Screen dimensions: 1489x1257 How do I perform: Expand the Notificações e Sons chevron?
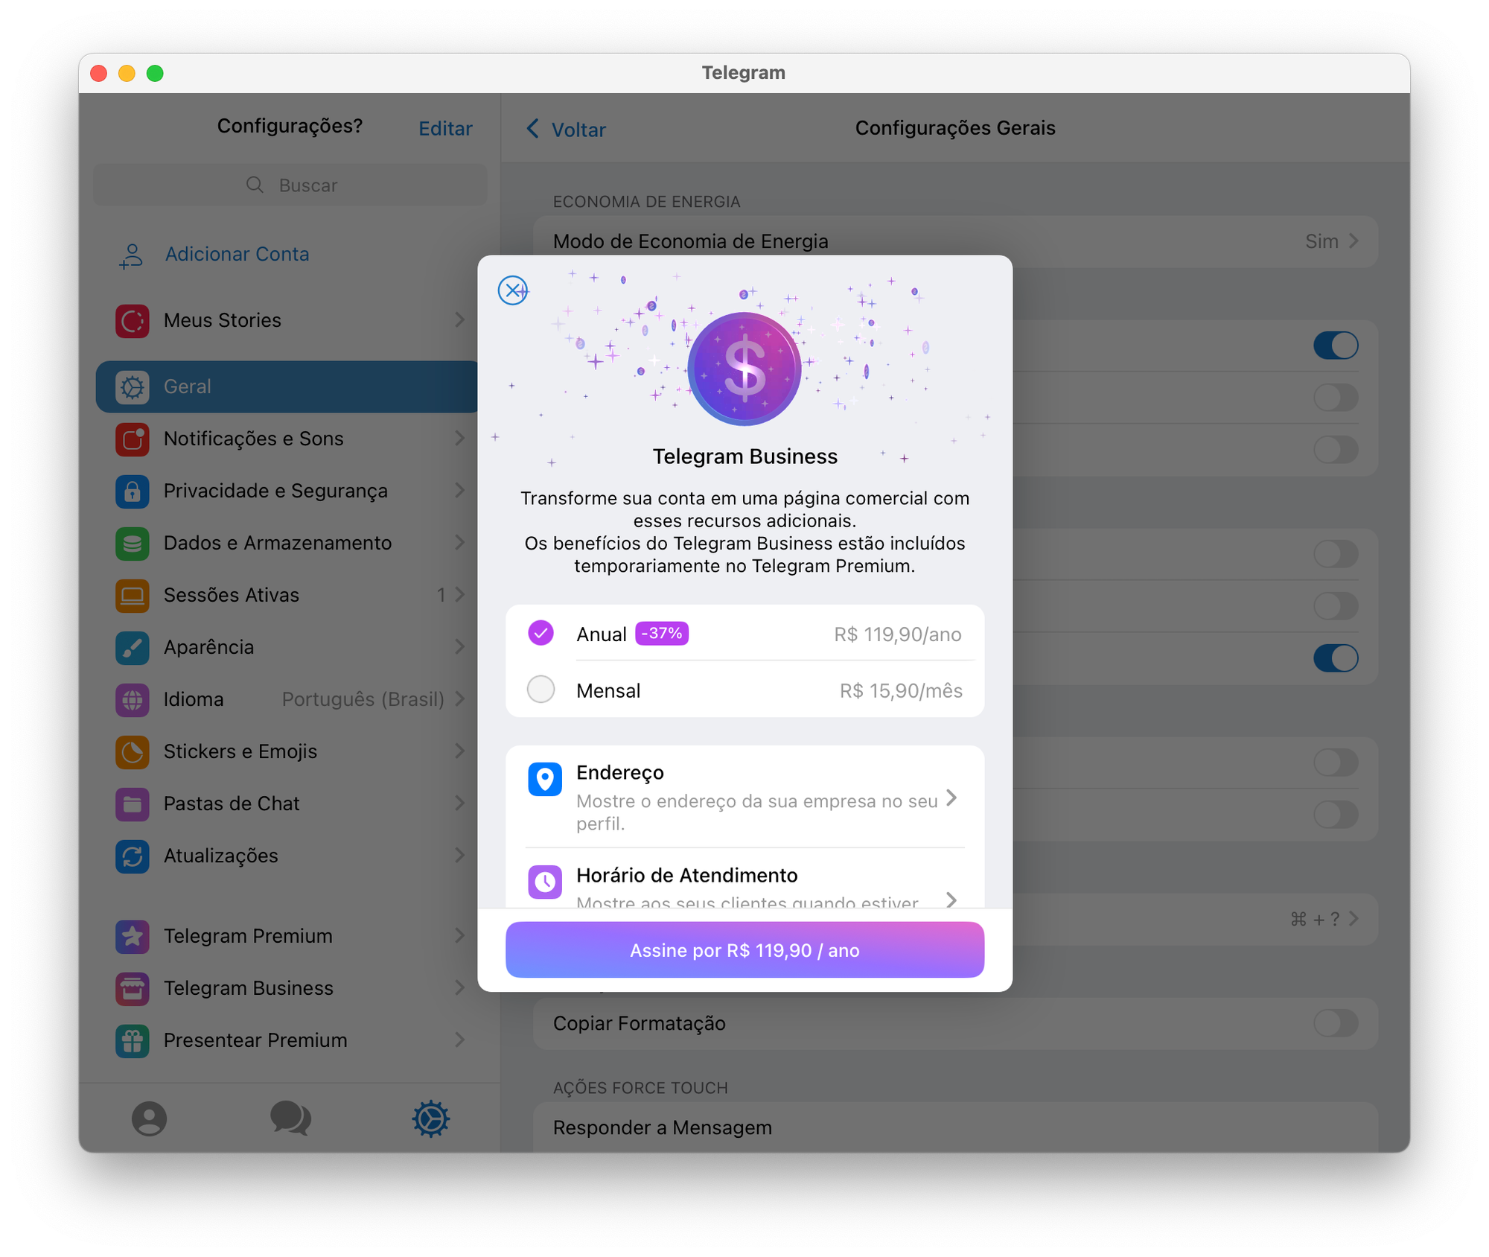click(x=459, y=439)
